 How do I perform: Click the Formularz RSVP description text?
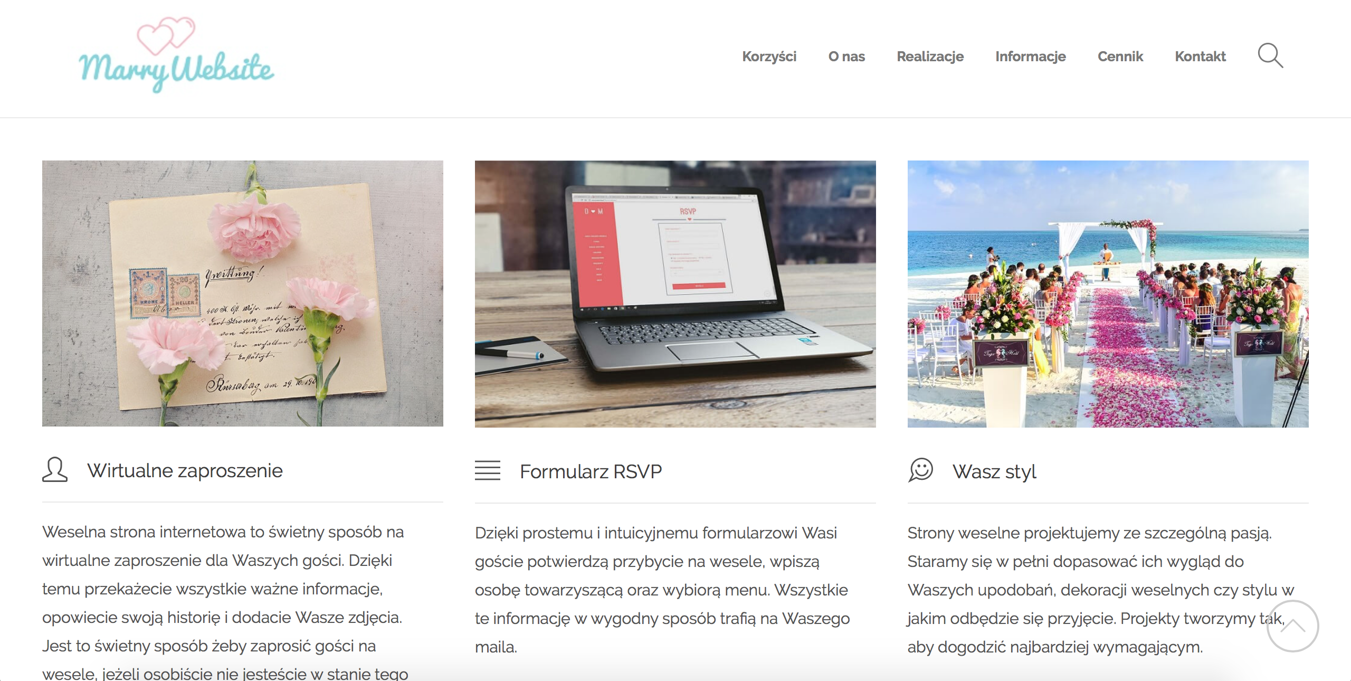[662, 590]
